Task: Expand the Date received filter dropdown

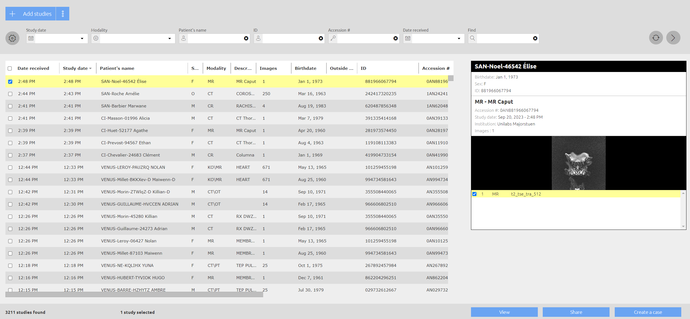Action: 459,38
